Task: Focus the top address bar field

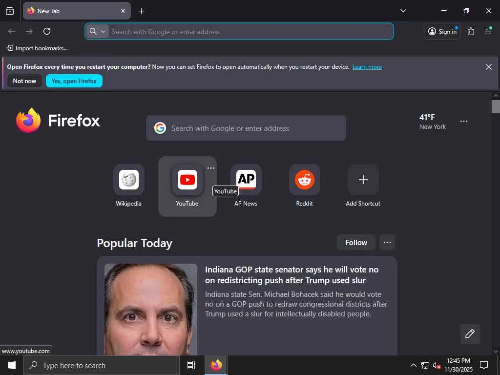Action: (239, 32)
